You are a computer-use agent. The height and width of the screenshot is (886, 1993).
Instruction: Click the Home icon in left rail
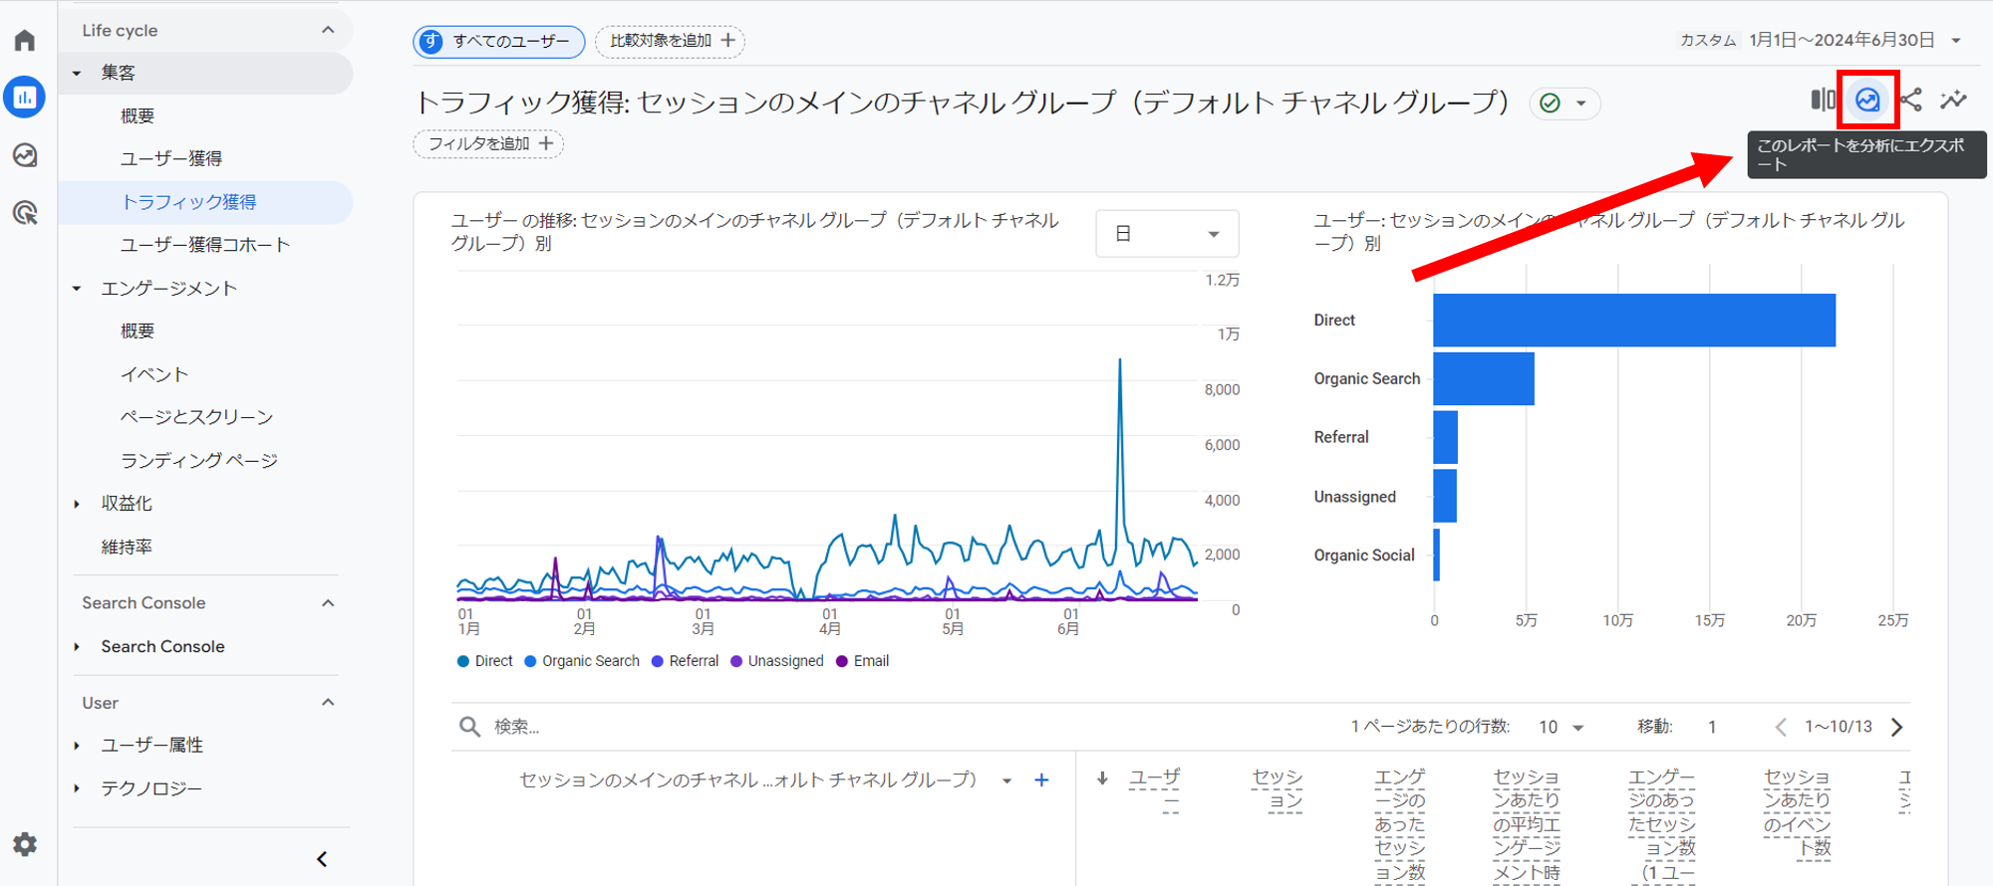25,41
